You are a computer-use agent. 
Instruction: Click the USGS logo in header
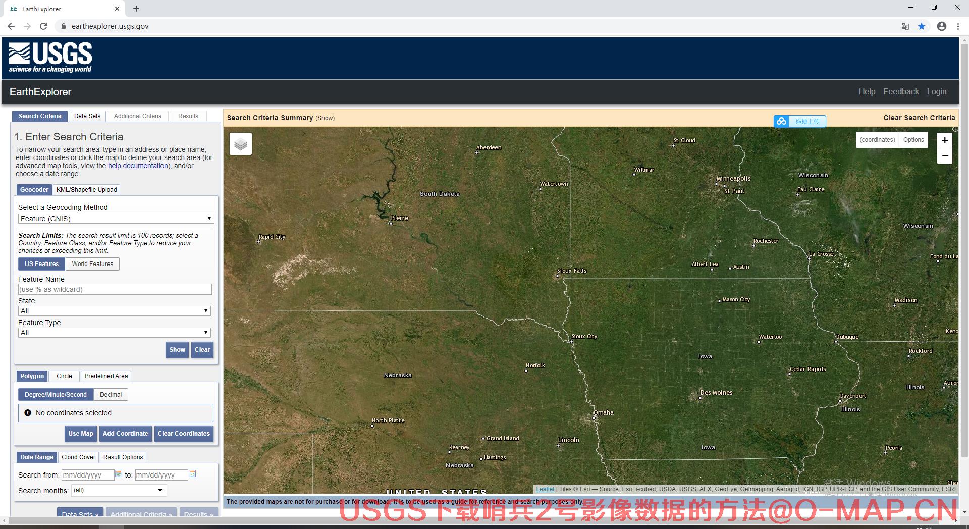50,58
